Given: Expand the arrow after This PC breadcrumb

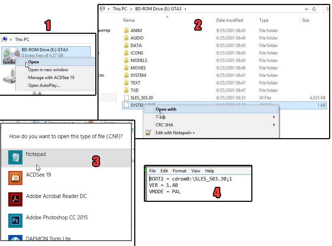Looking at the screenshot, I should pos(131,9).
